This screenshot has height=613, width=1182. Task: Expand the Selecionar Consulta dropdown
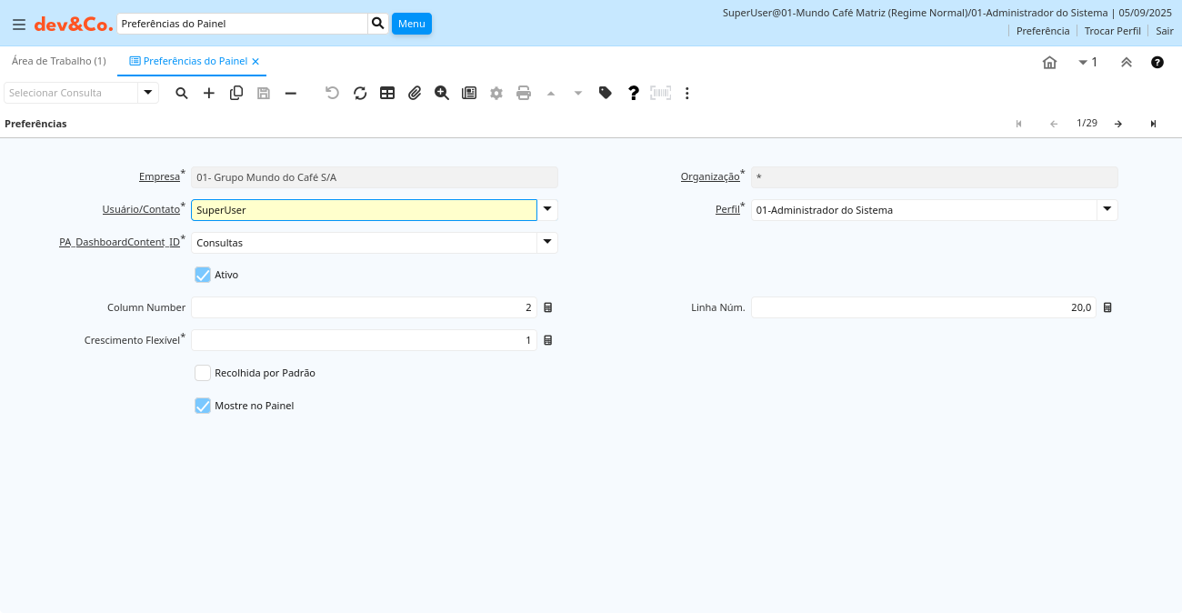[x=148, y=93]
